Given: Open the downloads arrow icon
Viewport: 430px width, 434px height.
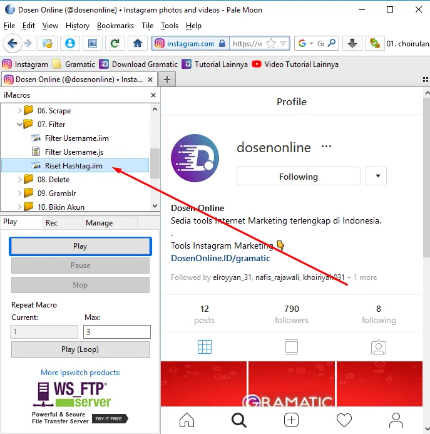Looking at the screenshot, I should 352,43.
